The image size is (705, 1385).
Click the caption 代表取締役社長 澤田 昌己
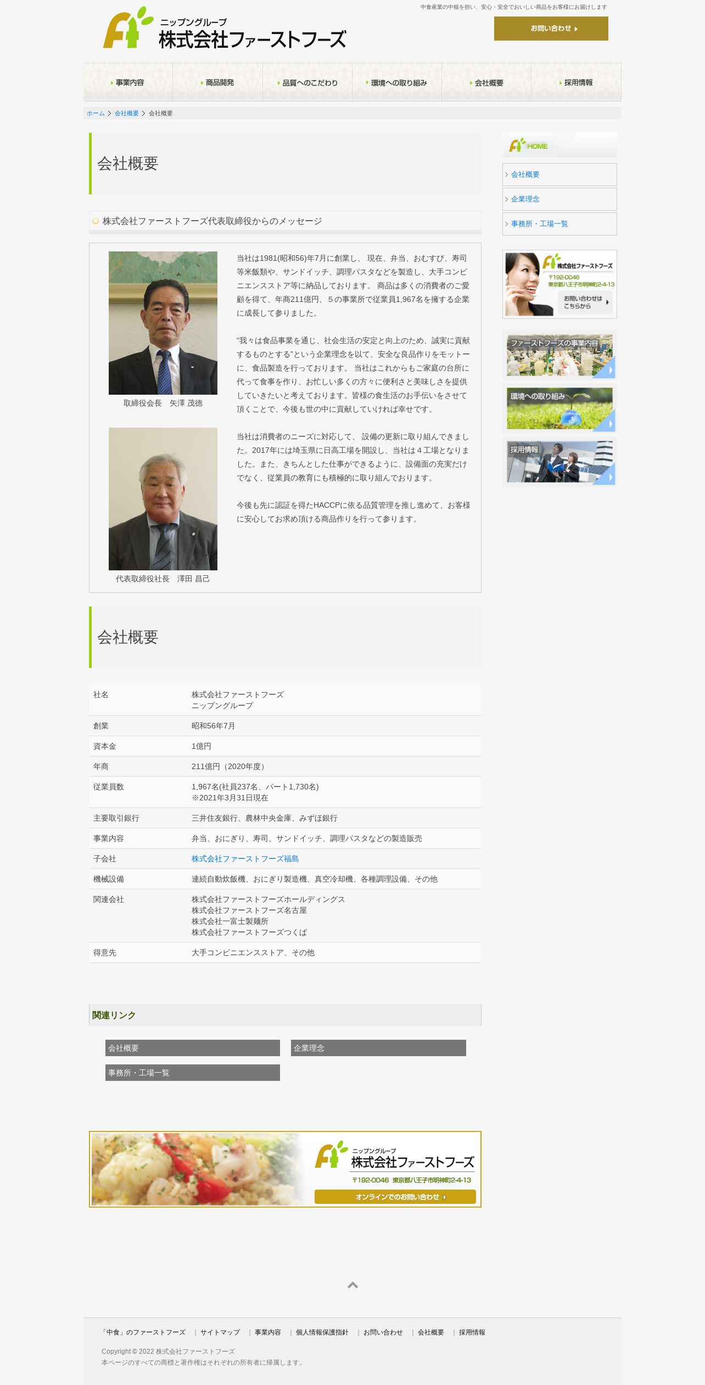[163, 579]
